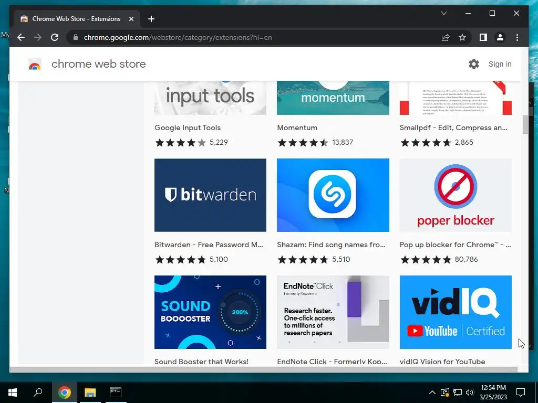Click Sound Booster that Works! title
Viewport: 538px width, 403px height.
pyautogui.click(x=201, y=361)
